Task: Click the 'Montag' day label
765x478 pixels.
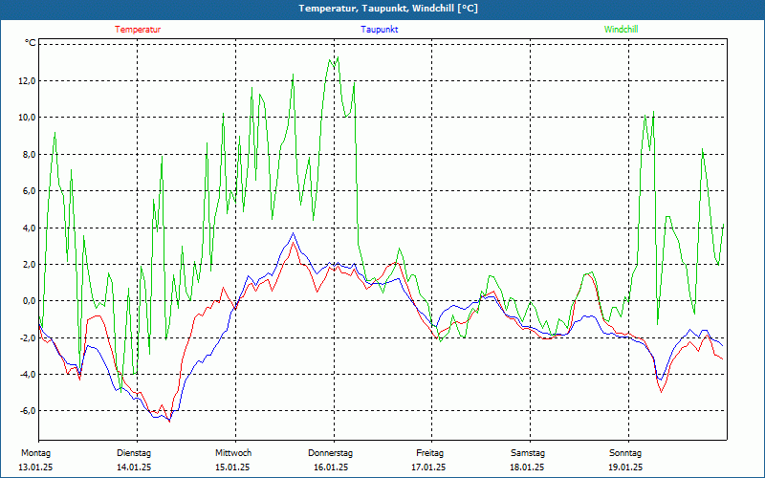Action: click(x=35, y=453)
